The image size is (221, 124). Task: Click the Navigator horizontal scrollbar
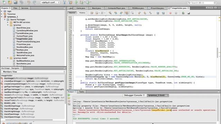pos(29,120)
